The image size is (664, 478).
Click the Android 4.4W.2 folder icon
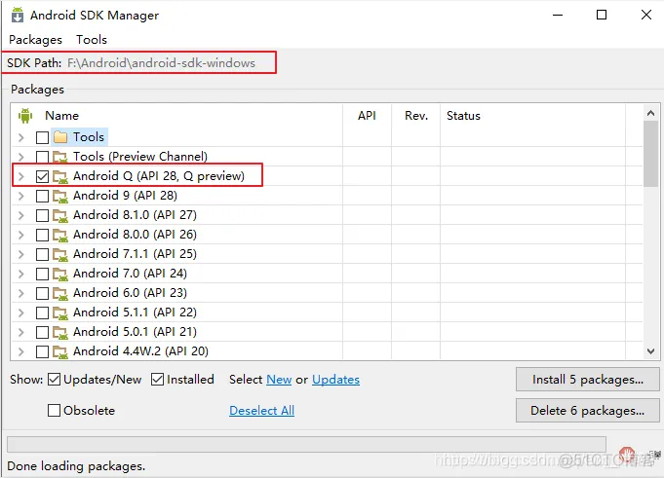(x=60, y=351)
